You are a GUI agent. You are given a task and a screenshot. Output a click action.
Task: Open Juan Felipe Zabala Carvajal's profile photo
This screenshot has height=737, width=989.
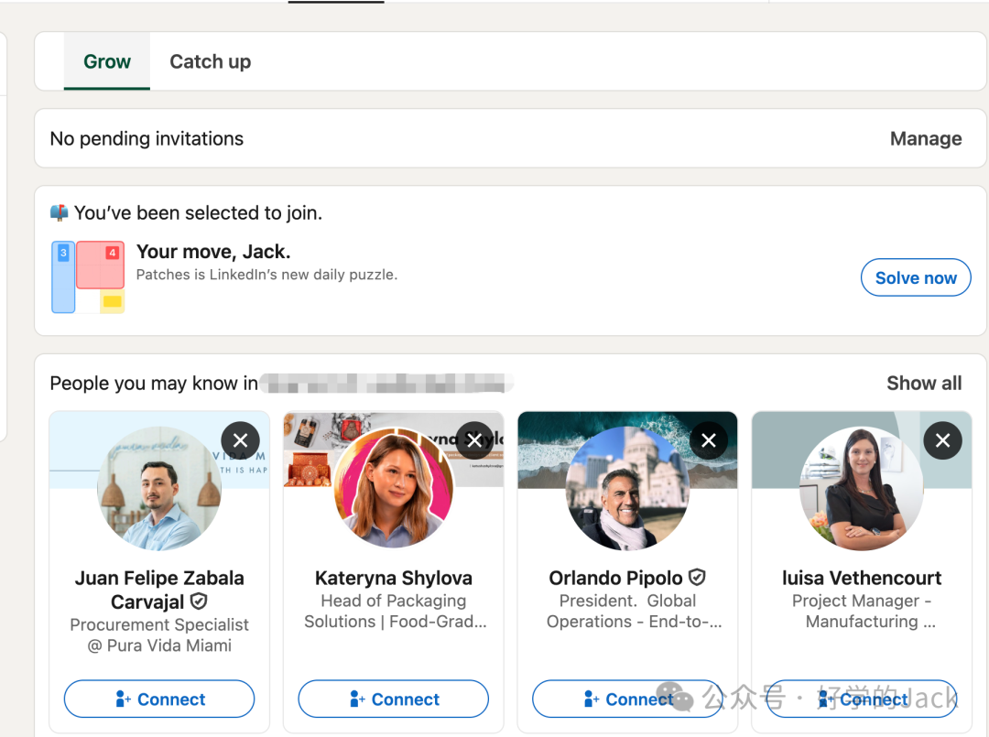pyautogui.click(x=159, y=488)
